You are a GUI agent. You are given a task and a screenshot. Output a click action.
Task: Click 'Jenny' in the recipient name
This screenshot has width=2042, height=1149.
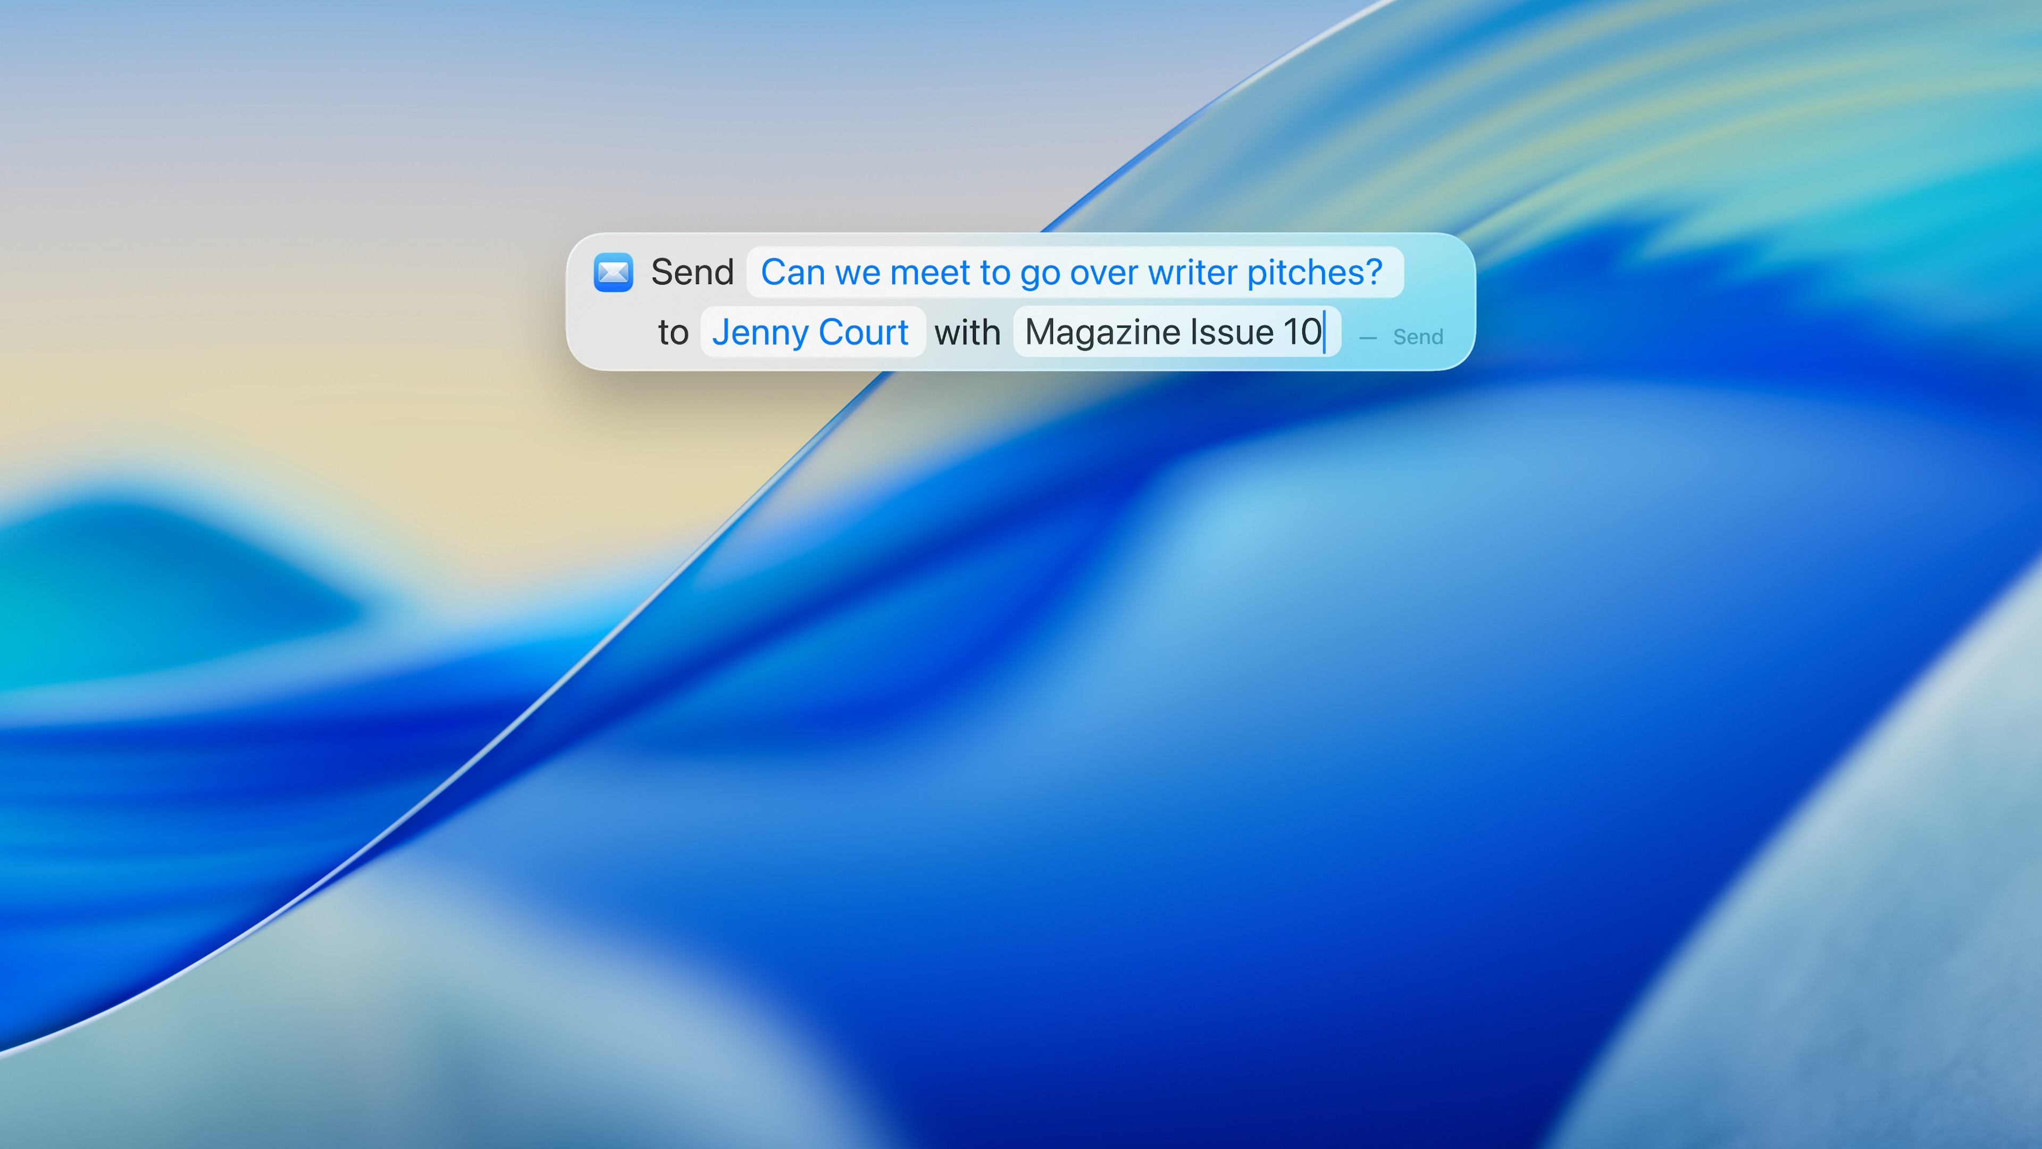[759, 332]
